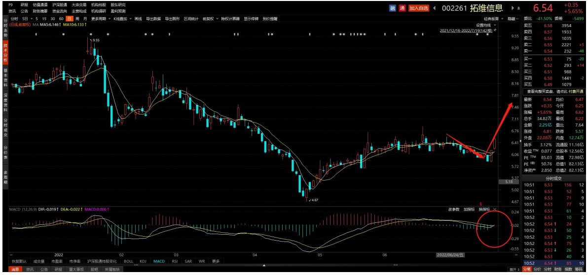Expand the 前复权 adjustment dropdown
This screenshot has height=275, width=588.
pos(208,19)
